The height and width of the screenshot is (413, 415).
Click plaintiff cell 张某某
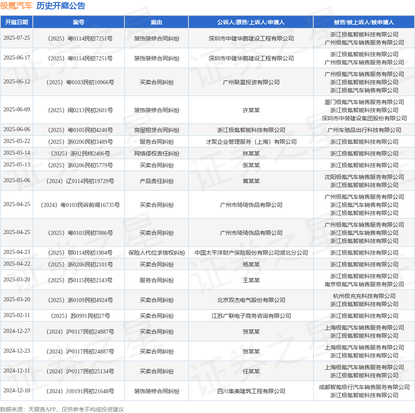(251, 165)
